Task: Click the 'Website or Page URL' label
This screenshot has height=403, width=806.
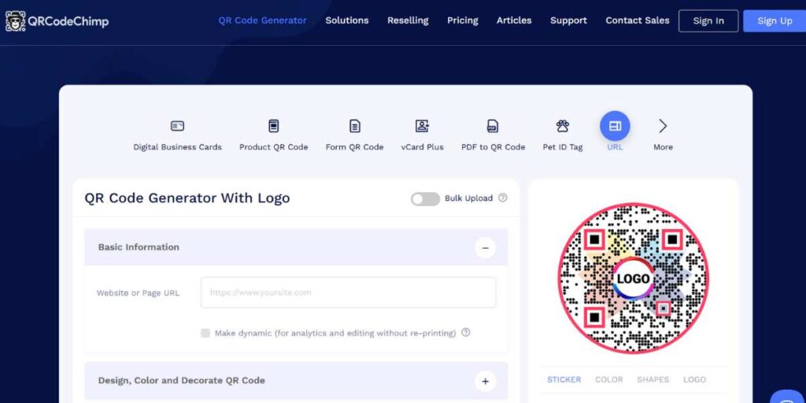Action: 138,293
